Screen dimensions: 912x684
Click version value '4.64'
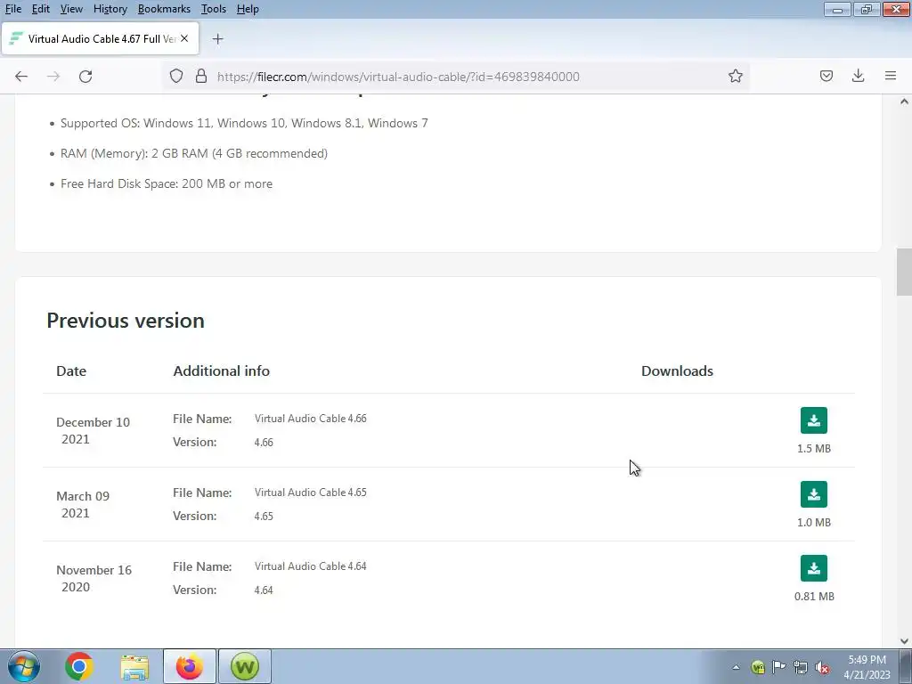tap(264, 590)
